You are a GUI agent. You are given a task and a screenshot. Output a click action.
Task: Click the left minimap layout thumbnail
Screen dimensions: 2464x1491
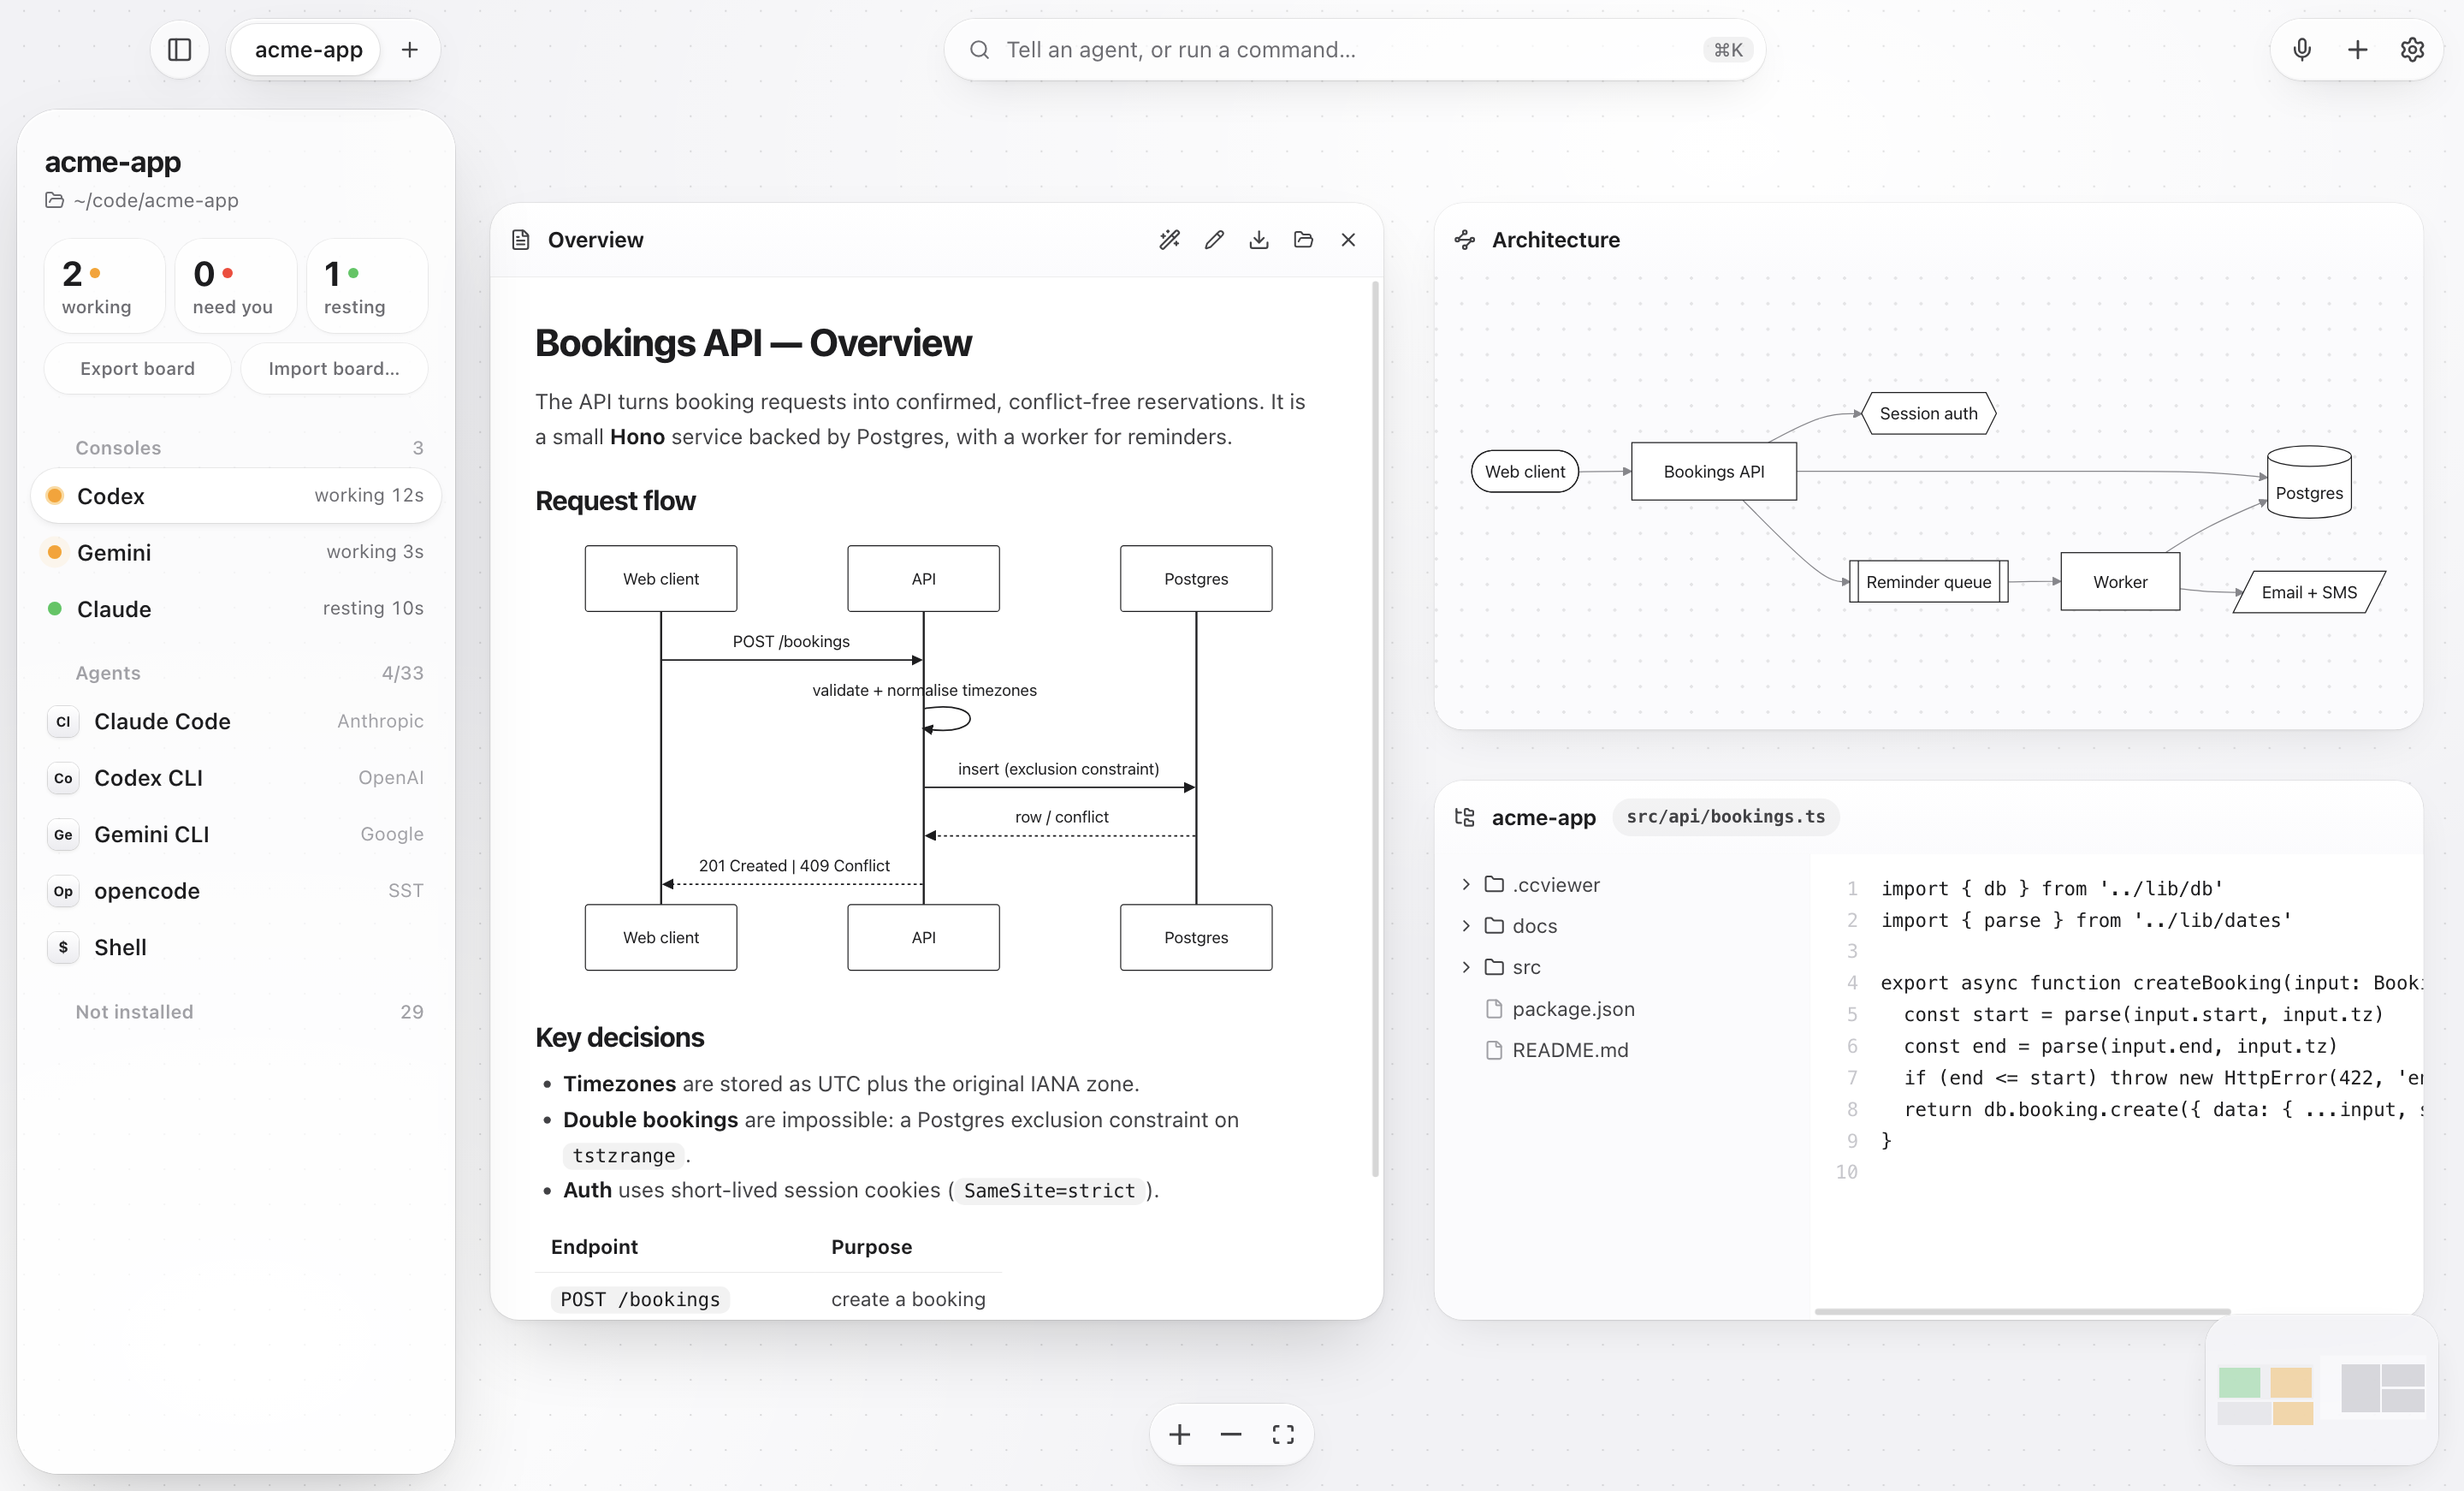pos(2265,1396)
